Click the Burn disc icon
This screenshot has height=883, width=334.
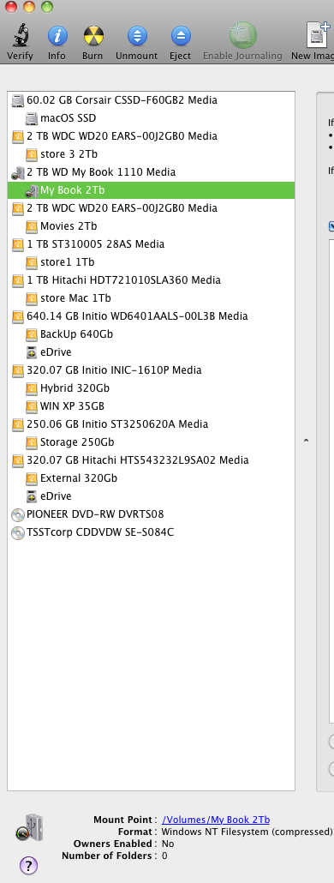pyautogui.click(x=93, y=36)
